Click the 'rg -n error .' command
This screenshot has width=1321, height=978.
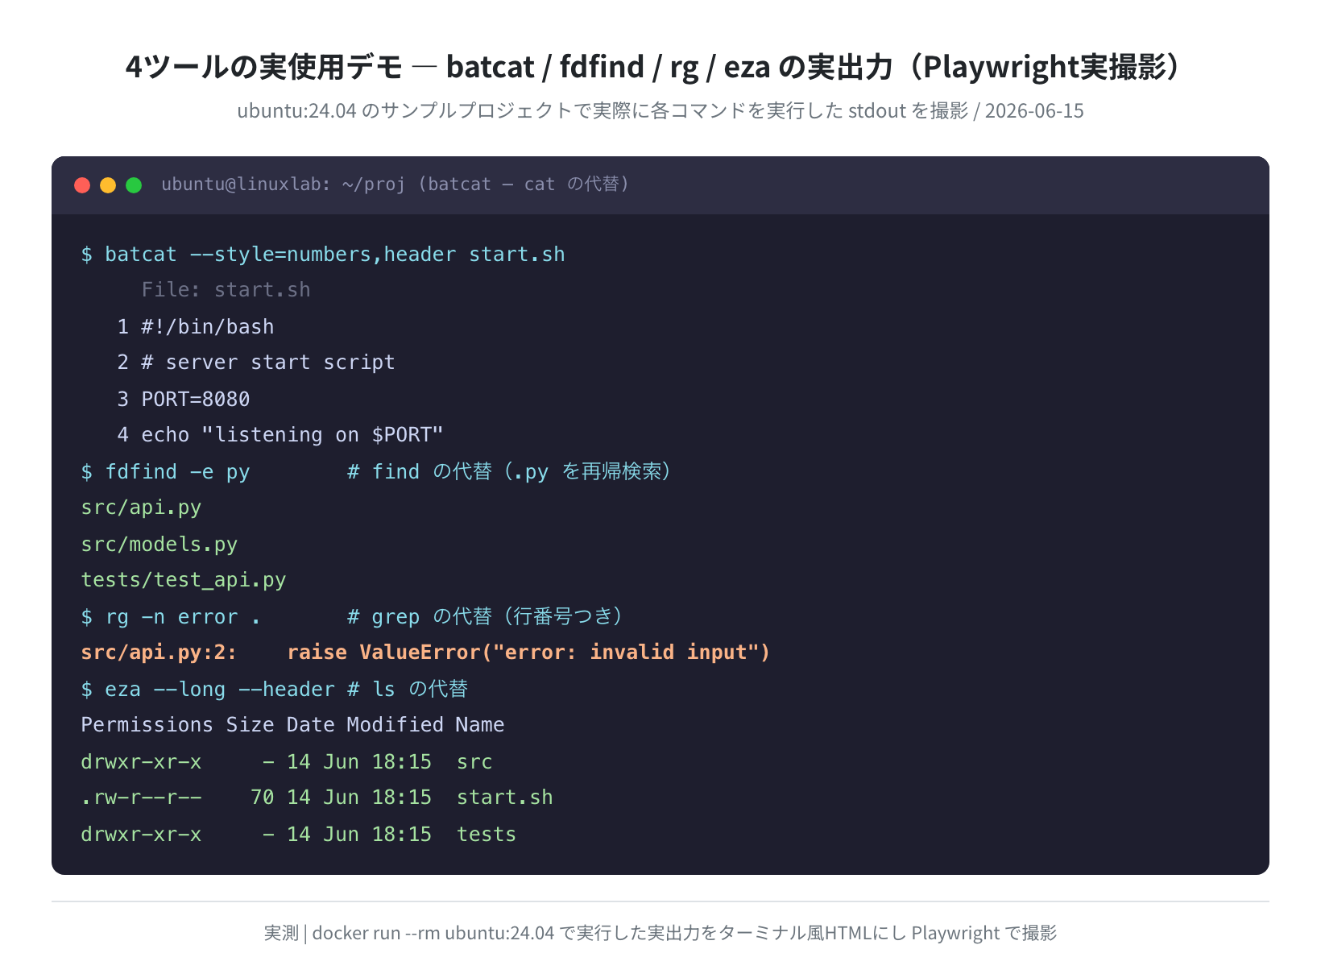[x=183, y=617]
